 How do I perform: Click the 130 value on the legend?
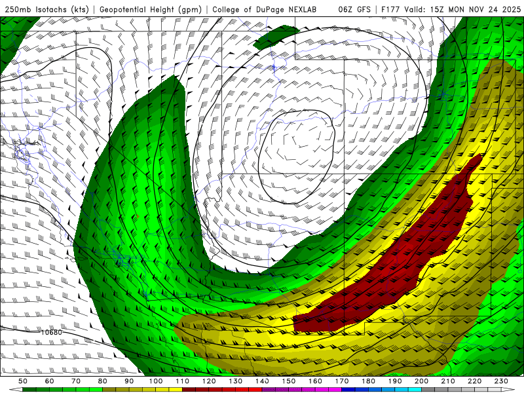(x=236, y=381)
